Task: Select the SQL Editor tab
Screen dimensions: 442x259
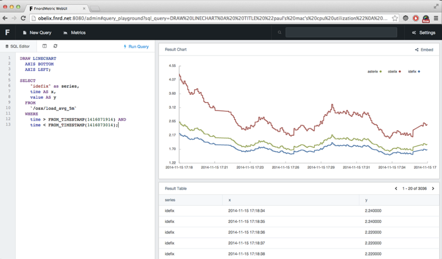Action: 18,46
